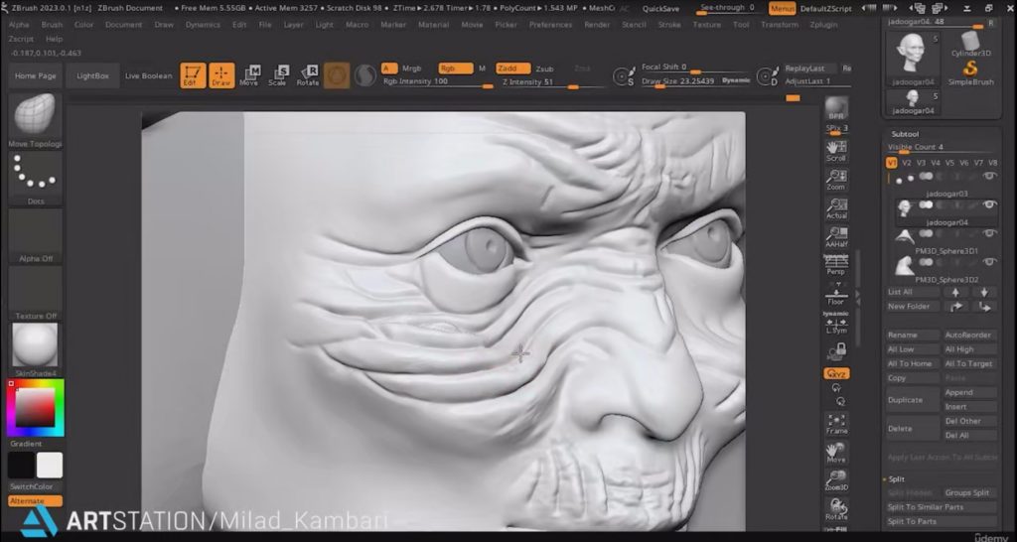Image resolution: width=1017 pixels, height=542 pixels.
Task: Activate the Draw mode button
Action: 221,75
